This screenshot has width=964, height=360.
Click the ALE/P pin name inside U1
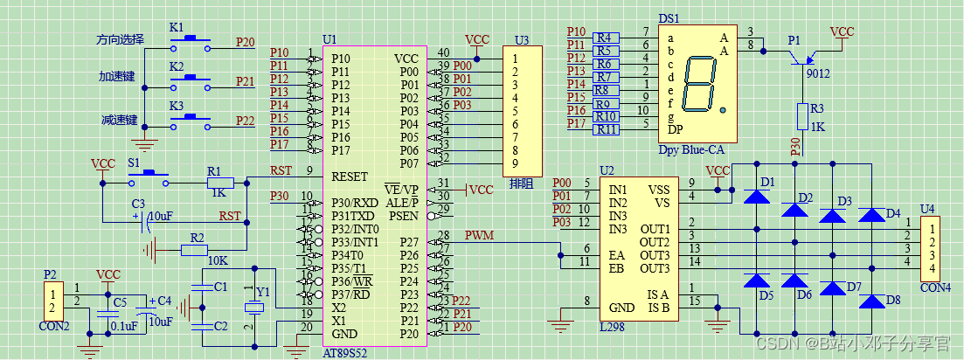[402, 203]
